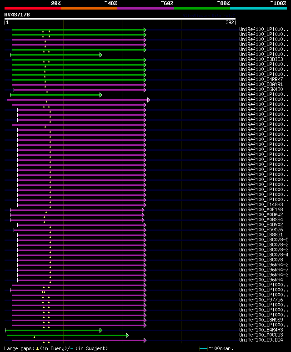Click arrowhead ending the A0CC53 alignment

pos(127,336)
